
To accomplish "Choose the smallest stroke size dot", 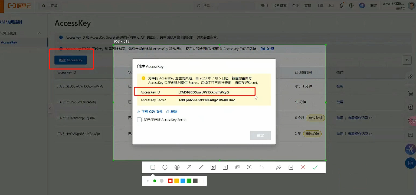I will [148, 181].
